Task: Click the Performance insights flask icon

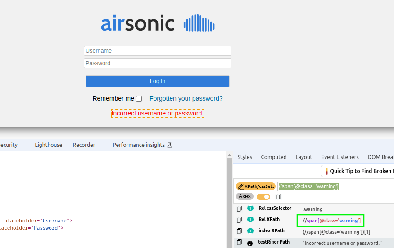Action: pyautogui.click(x=170, y=145)
